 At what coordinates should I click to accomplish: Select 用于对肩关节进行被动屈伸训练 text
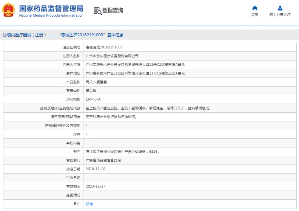(111, 117)
